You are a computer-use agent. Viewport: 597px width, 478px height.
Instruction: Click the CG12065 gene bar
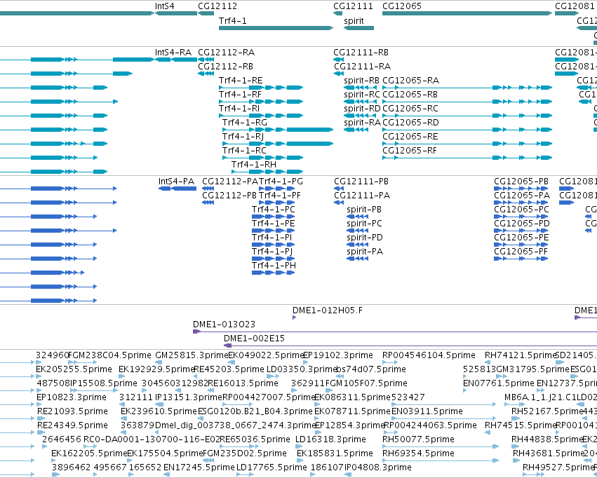(467, 13)
